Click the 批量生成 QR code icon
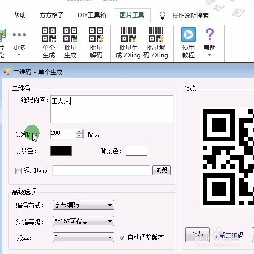The image size is (254, 254). 70,35
